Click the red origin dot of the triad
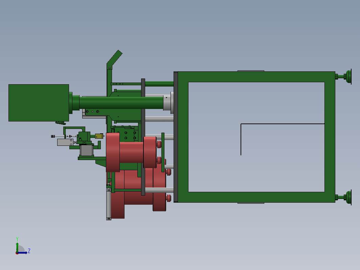The width and height of the screenshot is (360, 270). tap(17, 253)
